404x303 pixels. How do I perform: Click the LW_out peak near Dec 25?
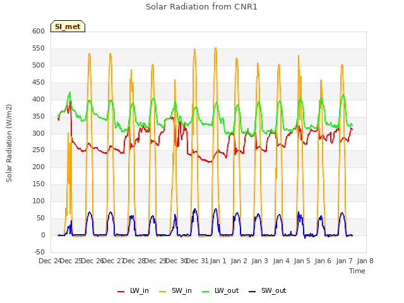[70, 92]
